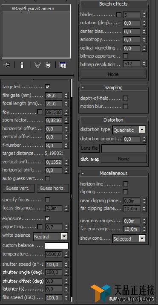Open the Configure Modifier Sets icon
The height and width of the screenshot is (305, 158).
click(63, 65)
